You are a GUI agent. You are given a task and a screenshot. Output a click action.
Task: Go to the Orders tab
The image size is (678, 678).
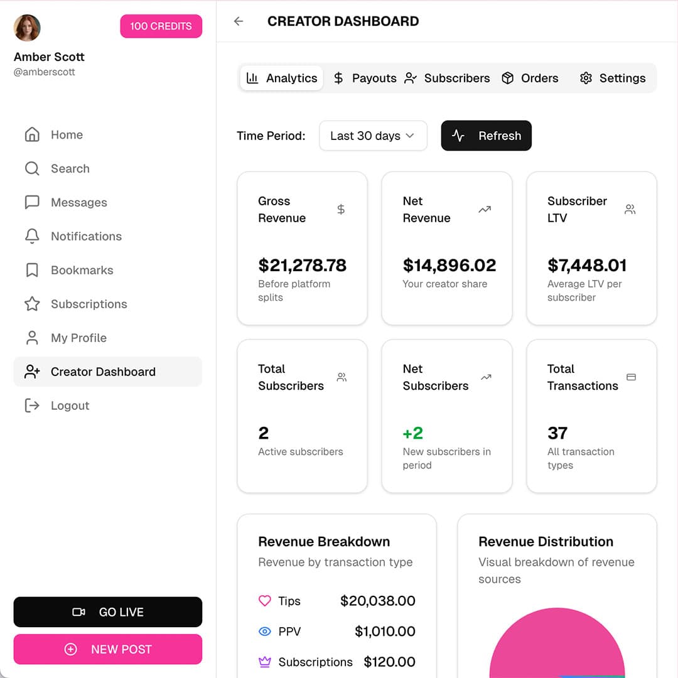[530, 78]
